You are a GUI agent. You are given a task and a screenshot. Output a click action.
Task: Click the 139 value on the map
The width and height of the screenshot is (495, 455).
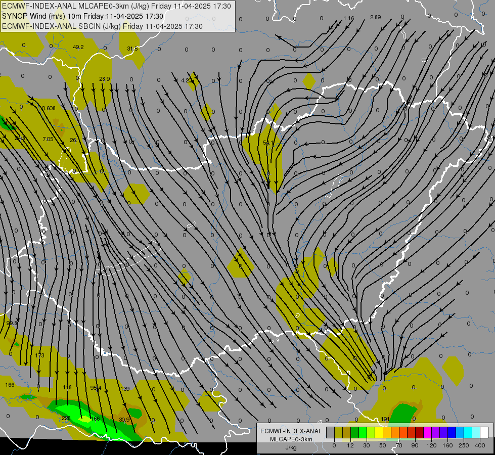125,389
